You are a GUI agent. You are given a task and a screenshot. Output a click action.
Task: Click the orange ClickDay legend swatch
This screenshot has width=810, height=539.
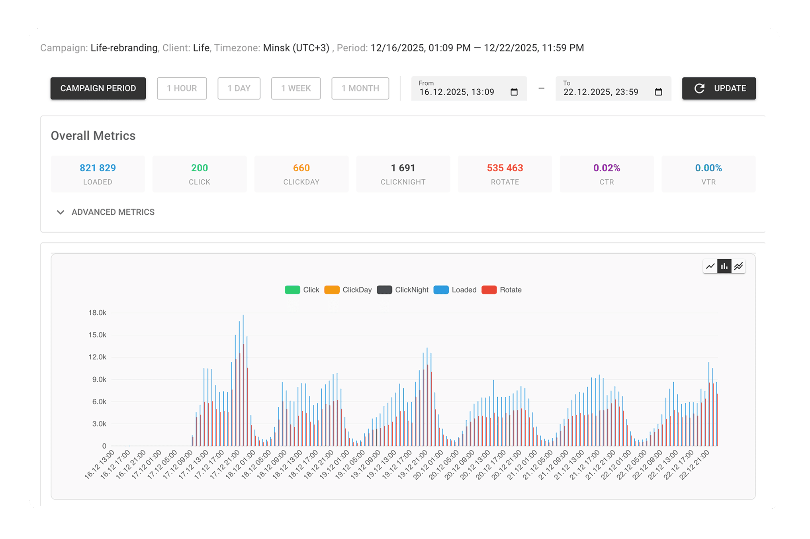[x=331, y=290]
